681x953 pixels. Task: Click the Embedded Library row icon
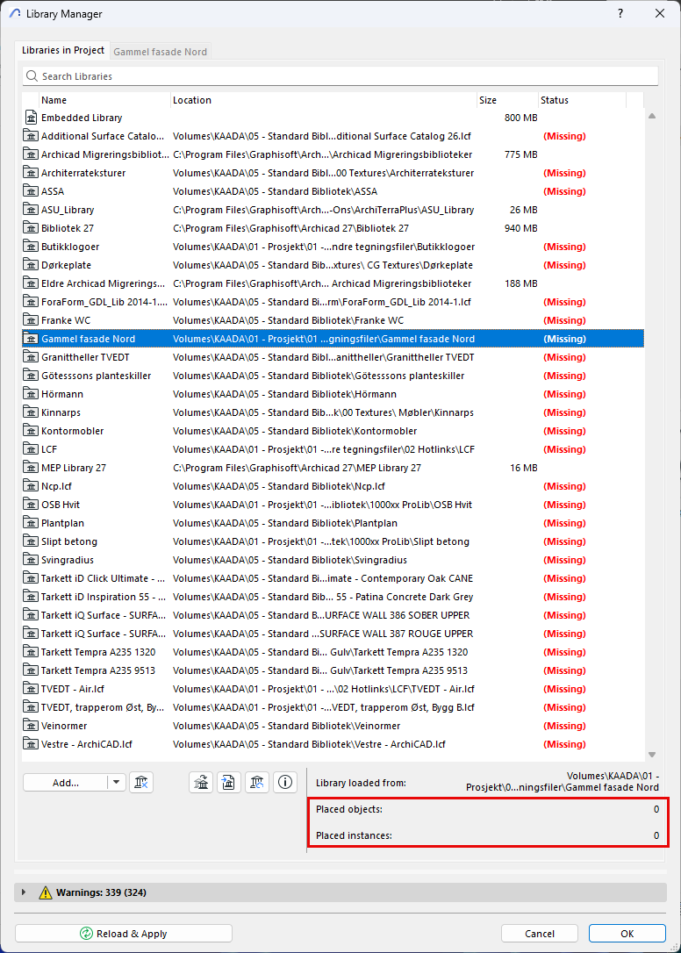click(x=31, y=118)
